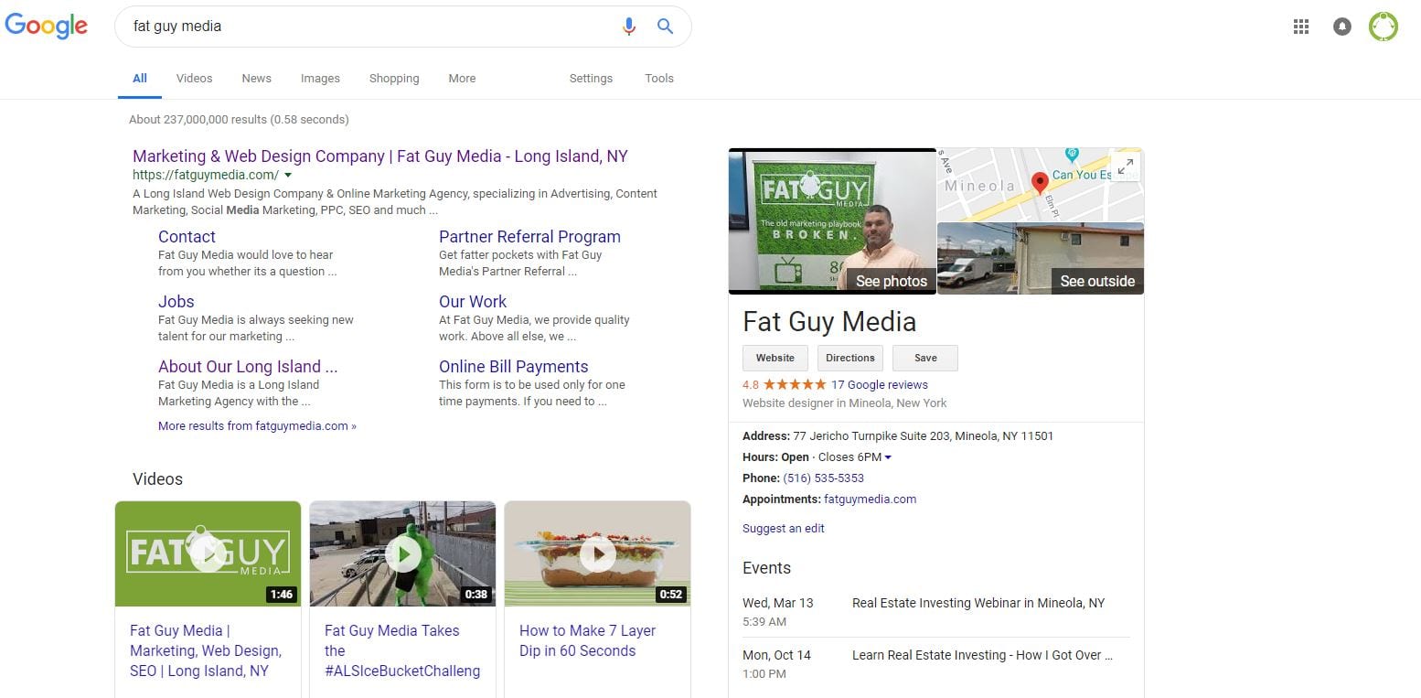
Task: Click the microphone voice search icon
Action: (x=629, y=27)
